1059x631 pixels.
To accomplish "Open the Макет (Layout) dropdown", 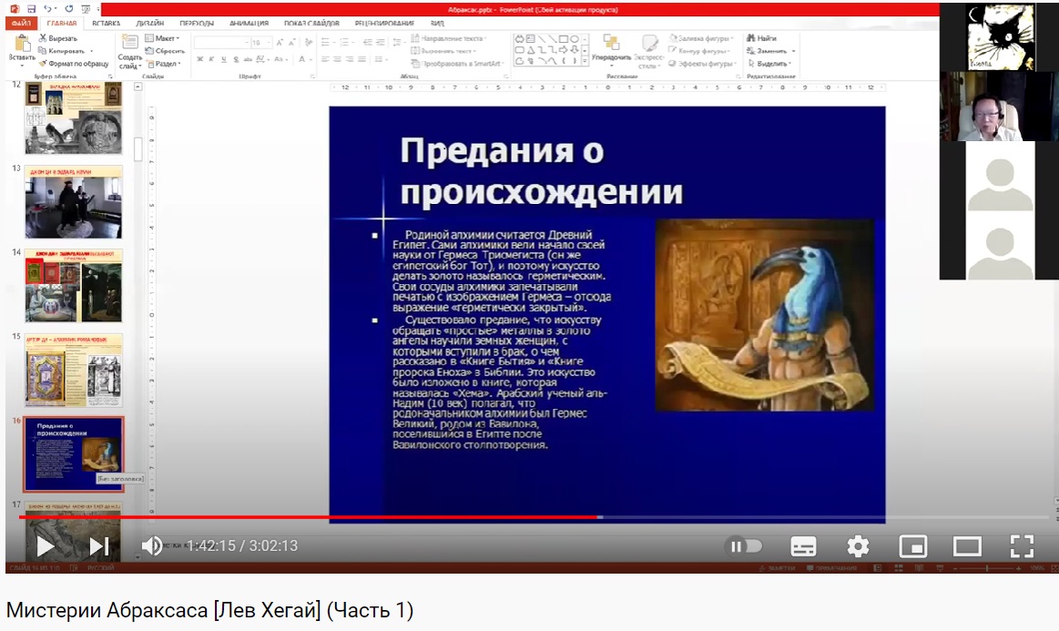I will point(163,38).
